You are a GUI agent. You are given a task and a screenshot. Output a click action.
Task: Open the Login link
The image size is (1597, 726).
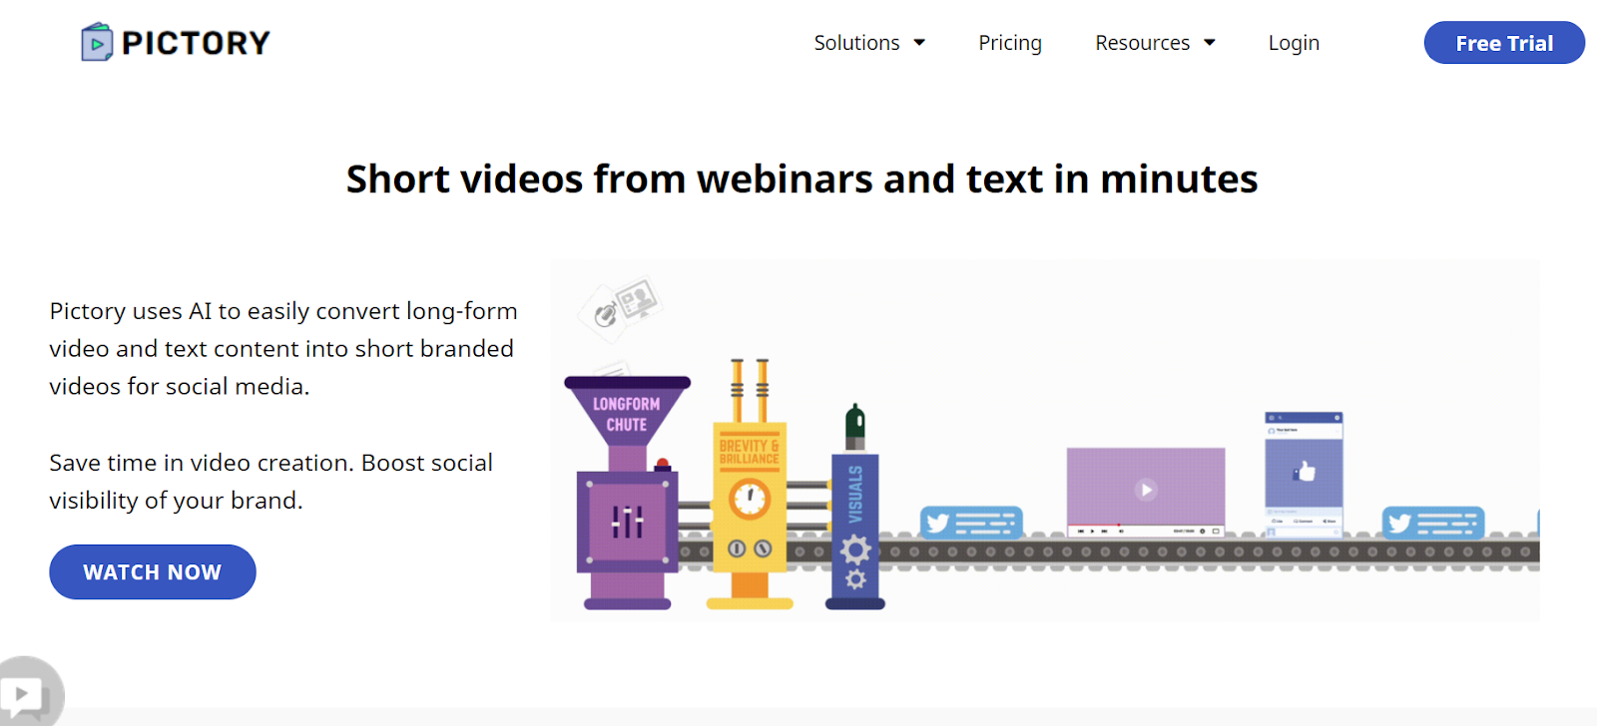[x=1294, y=43]
